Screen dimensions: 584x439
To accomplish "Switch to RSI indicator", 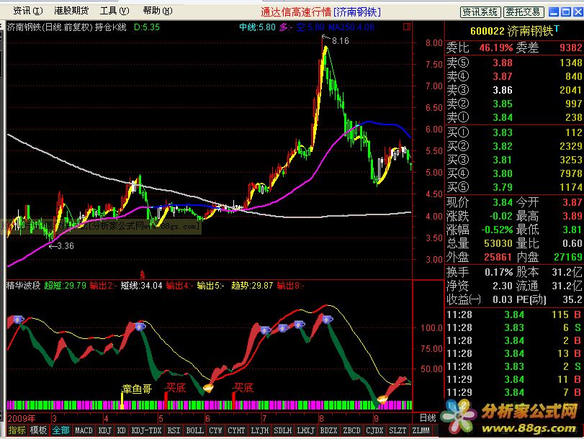I will 174,430.
